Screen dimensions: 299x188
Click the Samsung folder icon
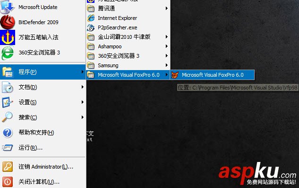[91, 66]
